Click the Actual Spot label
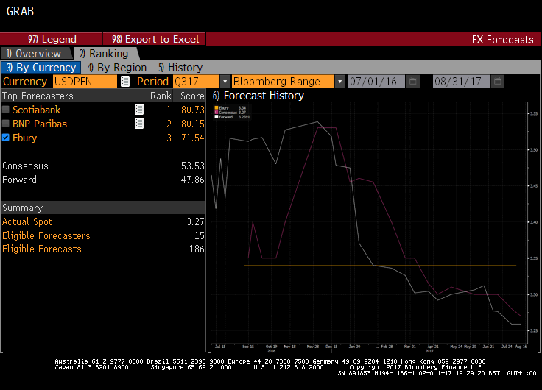This screenshot has height=390, width=542. click(27, 221)
